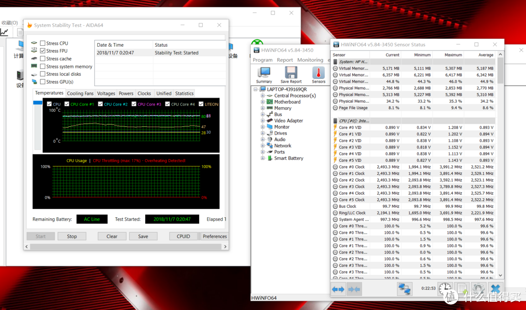Click the Audio speaker tree icon
526x310 pixels.
click(x=270, y=139)
